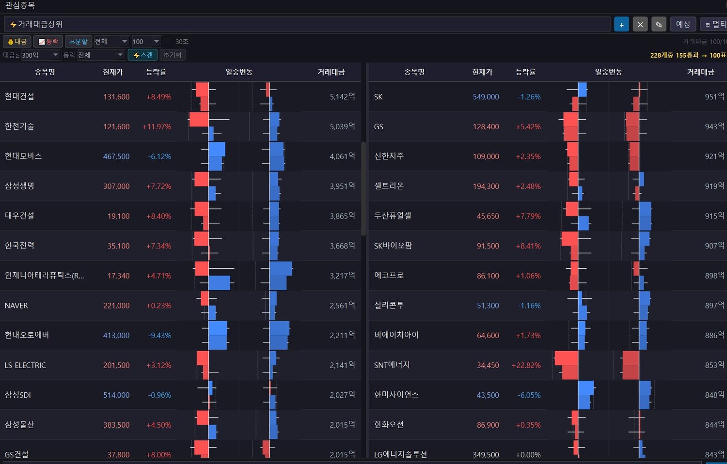Click the 5,142억 trading value cell
Viewport: 727px width, 464px height.
coord(342,97)
